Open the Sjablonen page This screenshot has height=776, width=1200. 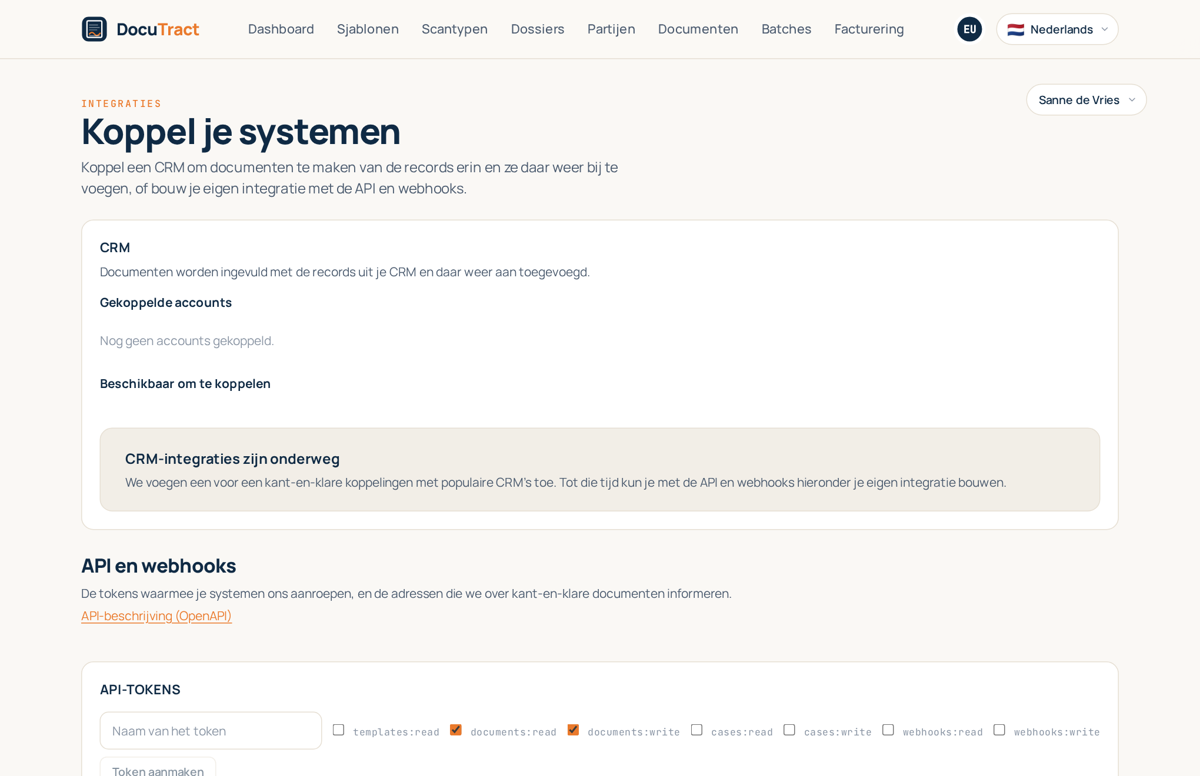(368, 29)
